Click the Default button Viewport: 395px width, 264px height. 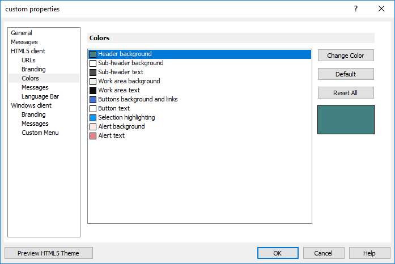tap(346, 74)
